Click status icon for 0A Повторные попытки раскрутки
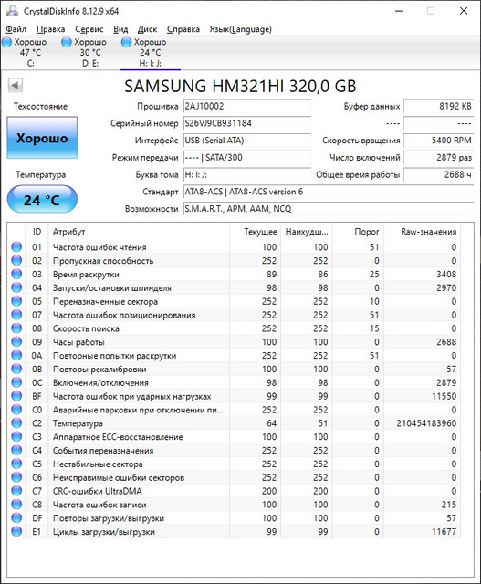Viewport: 481px width, 584px height. (x=16, y=355)
